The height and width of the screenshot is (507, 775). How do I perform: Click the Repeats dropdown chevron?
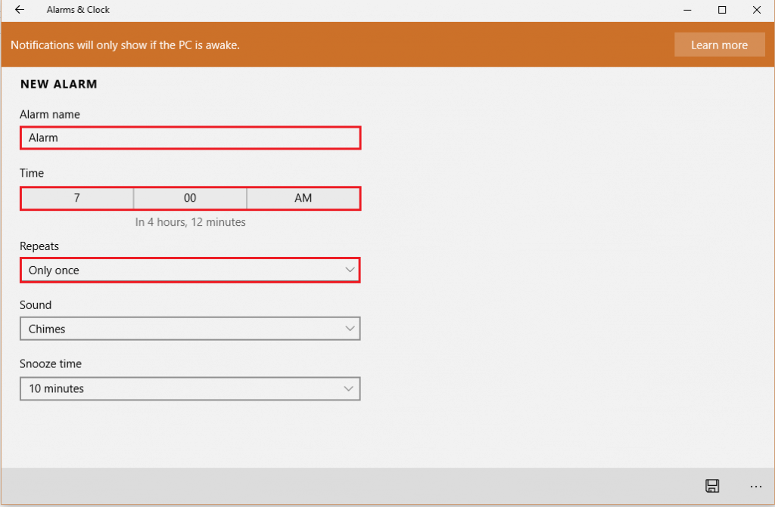[350, 270]
